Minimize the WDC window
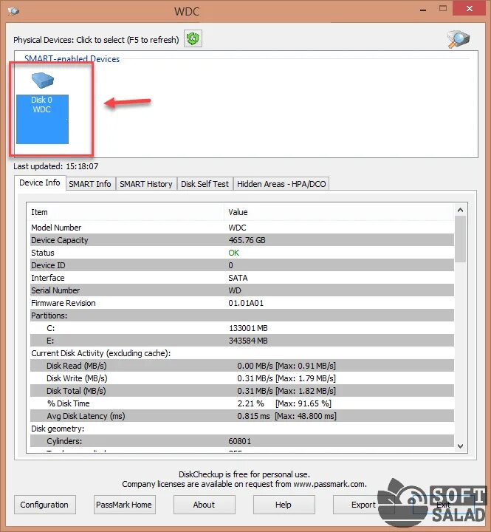The height and width of the screenshot is (532, 491). click(423, 9)
